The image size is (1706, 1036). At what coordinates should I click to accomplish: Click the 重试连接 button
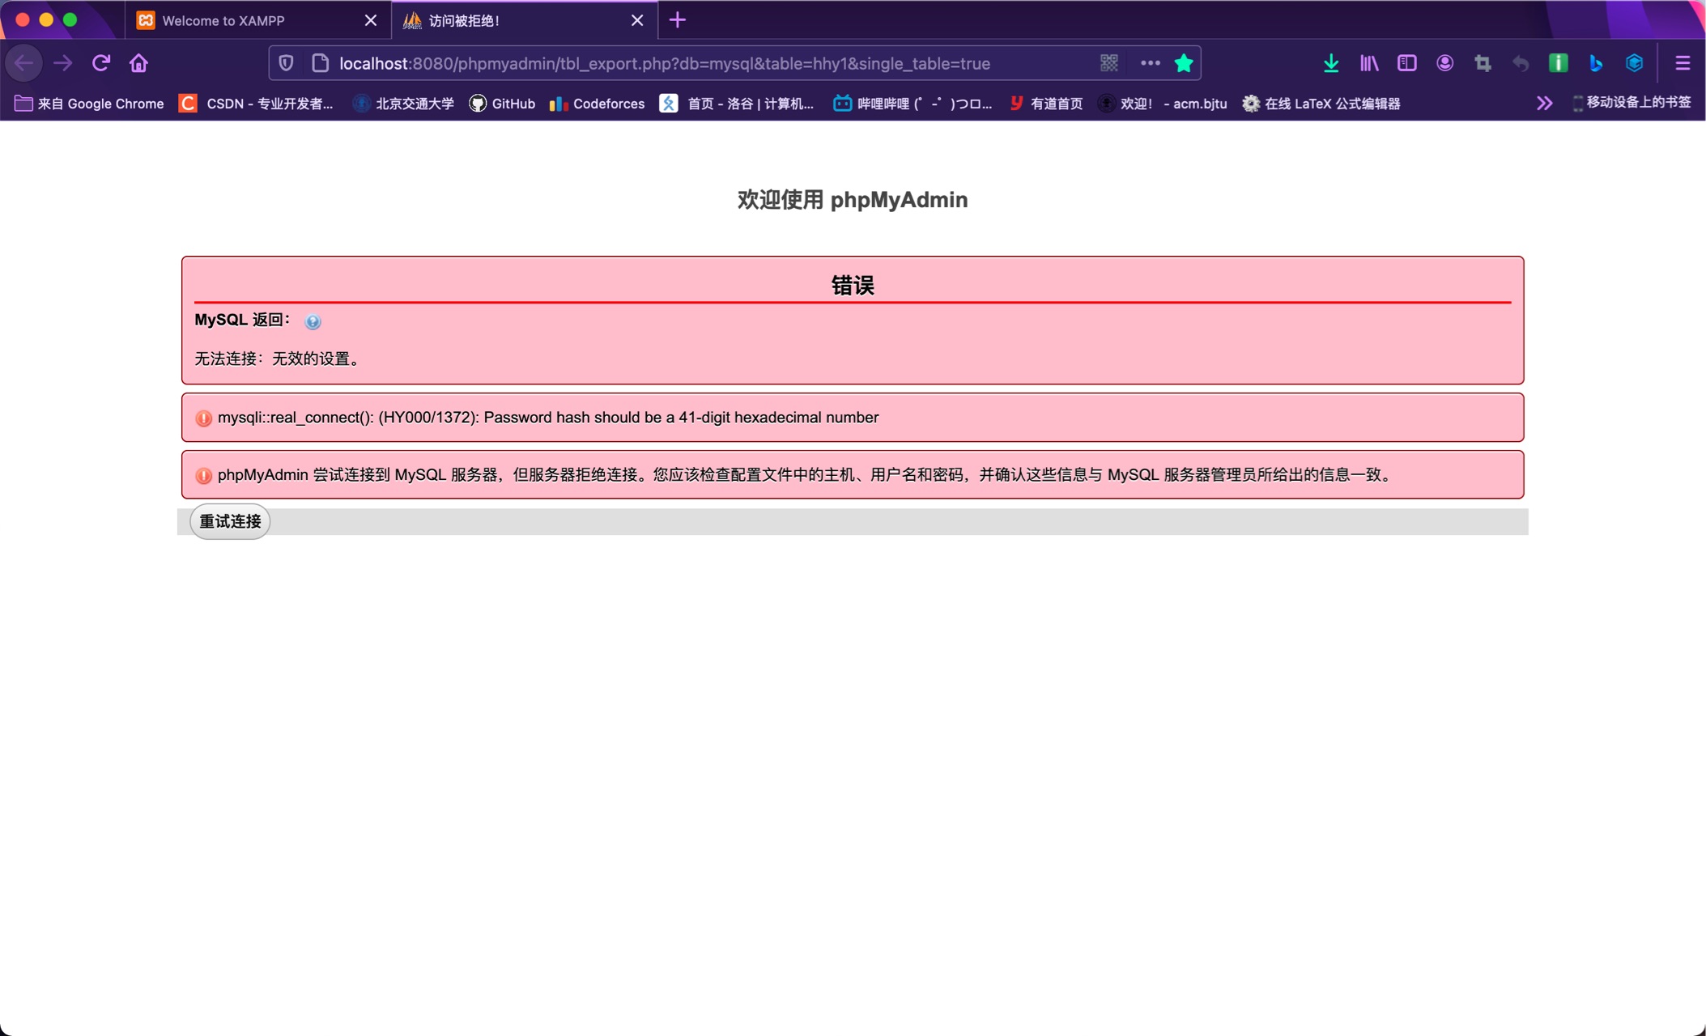[x=230, y=521]
